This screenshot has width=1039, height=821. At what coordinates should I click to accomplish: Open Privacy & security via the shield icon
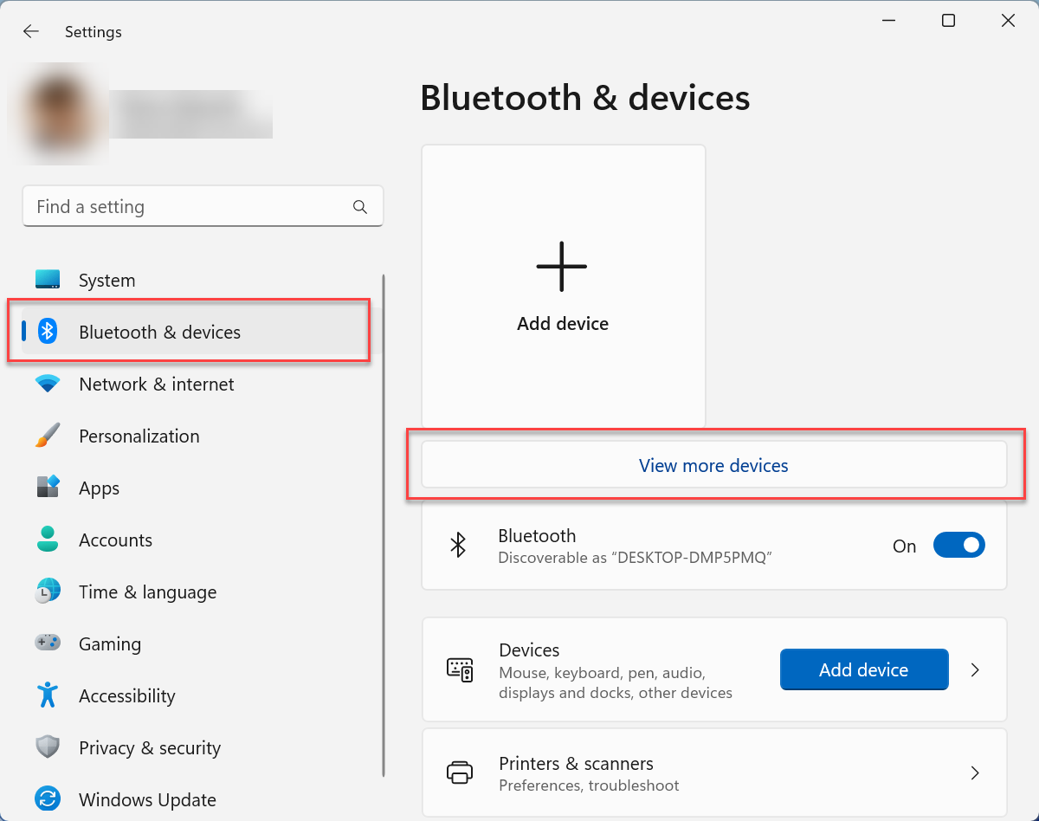48,747
